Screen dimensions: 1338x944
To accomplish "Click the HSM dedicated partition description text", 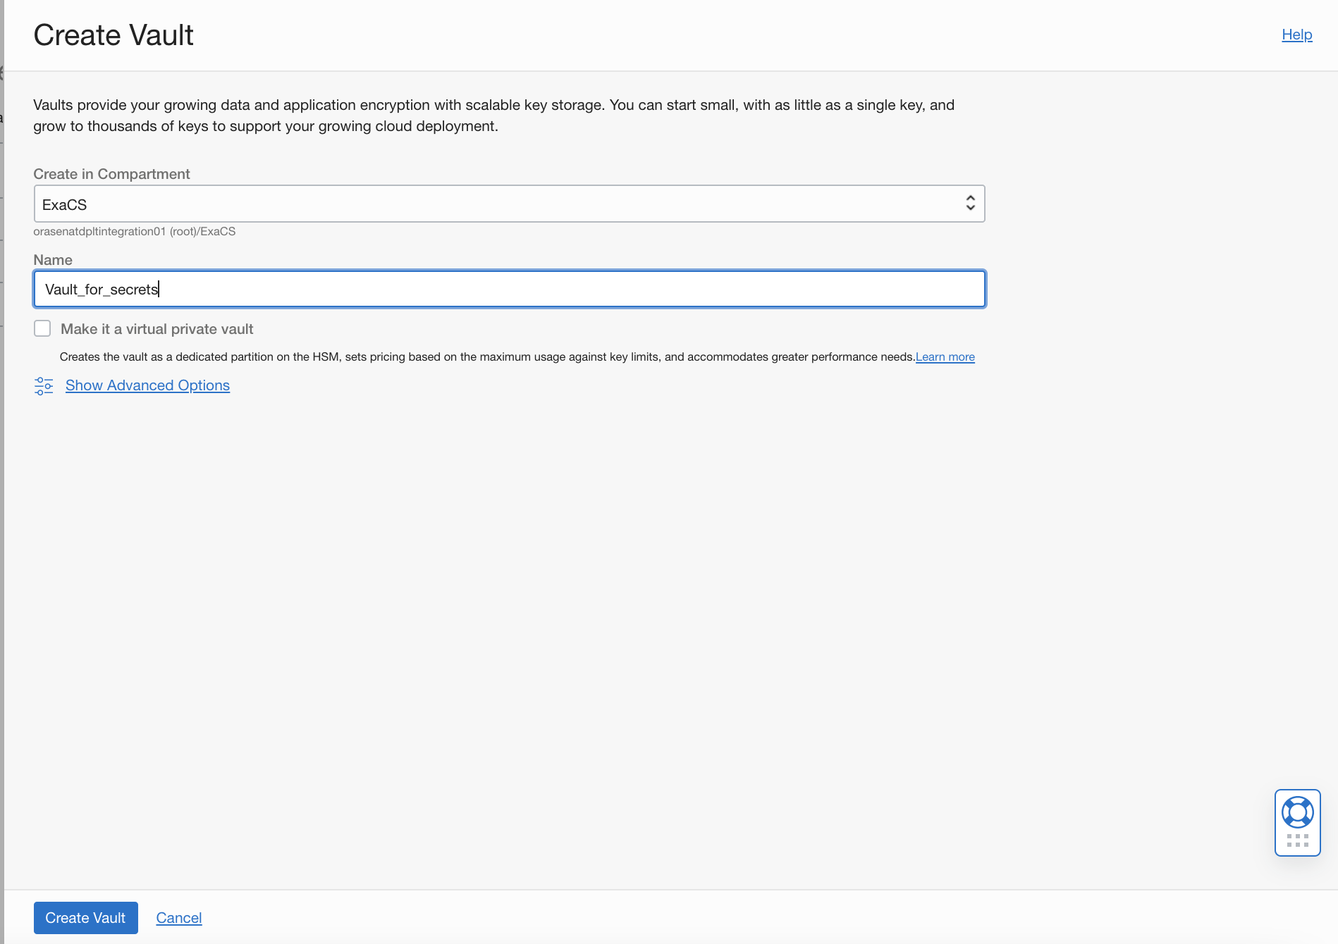I will [486, 357].
